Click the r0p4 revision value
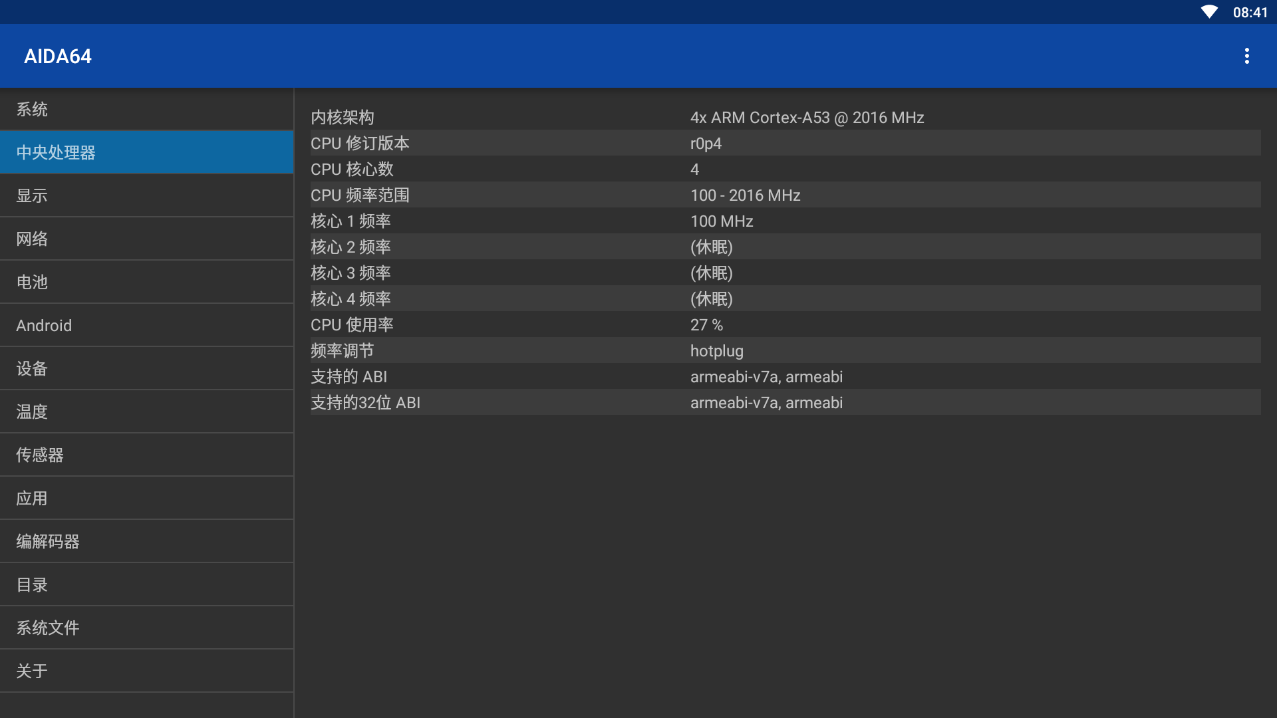 (x=706, y=144)
